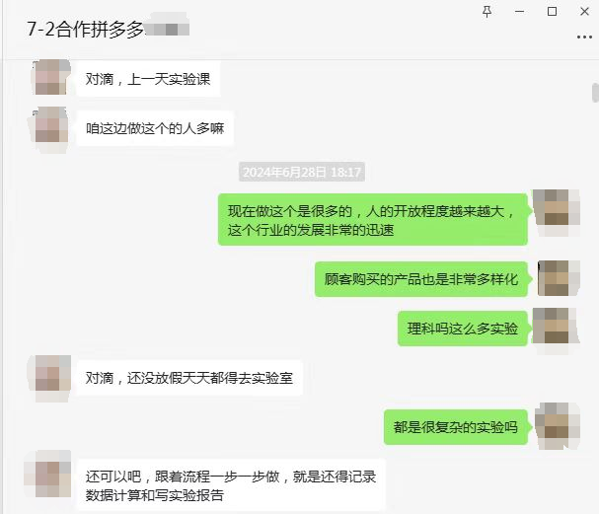Click message about 记录数据计算和写实验报告

pyautogui.click(x=231, y=485)
